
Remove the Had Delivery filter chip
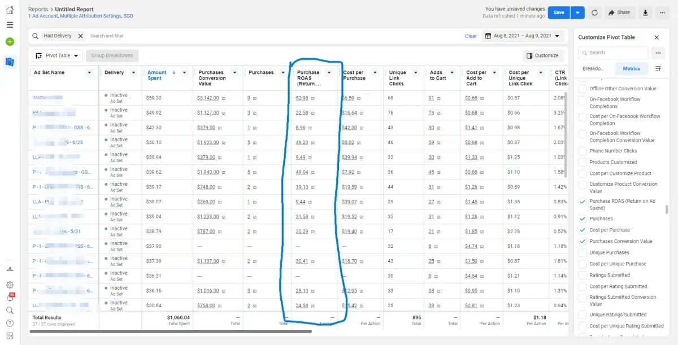[x=80, y=36]
